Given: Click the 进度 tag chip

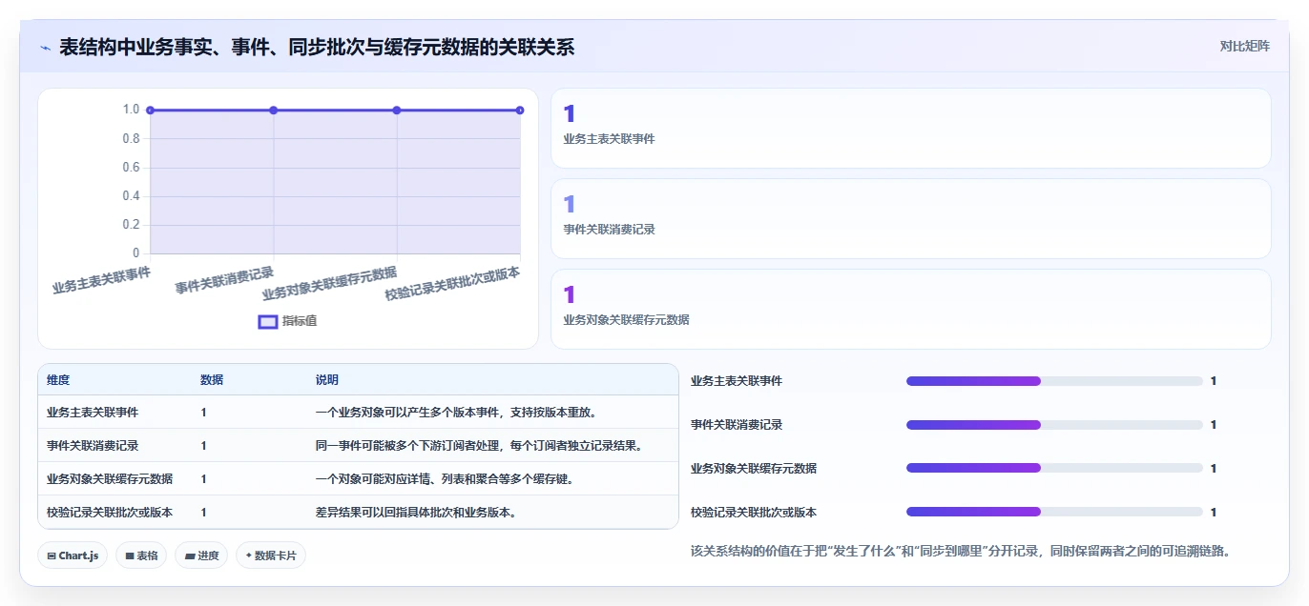Looking at the screenshot, I should point(201,555).
